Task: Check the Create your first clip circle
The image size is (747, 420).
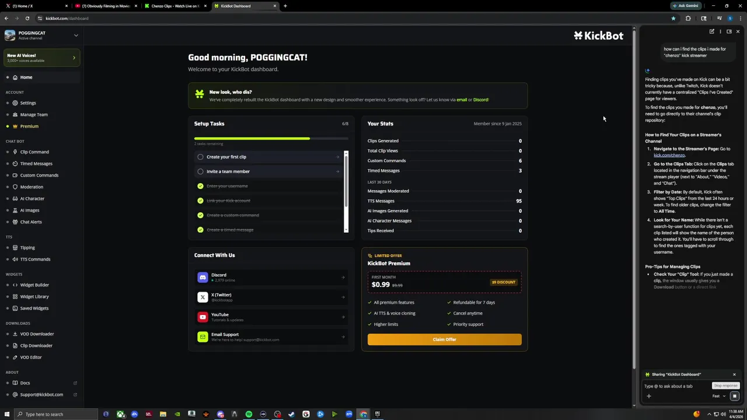Action: (200, 157)
